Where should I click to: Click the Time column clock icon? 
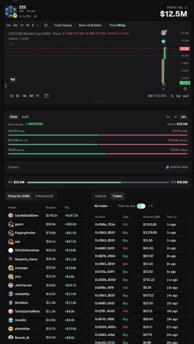175,217
